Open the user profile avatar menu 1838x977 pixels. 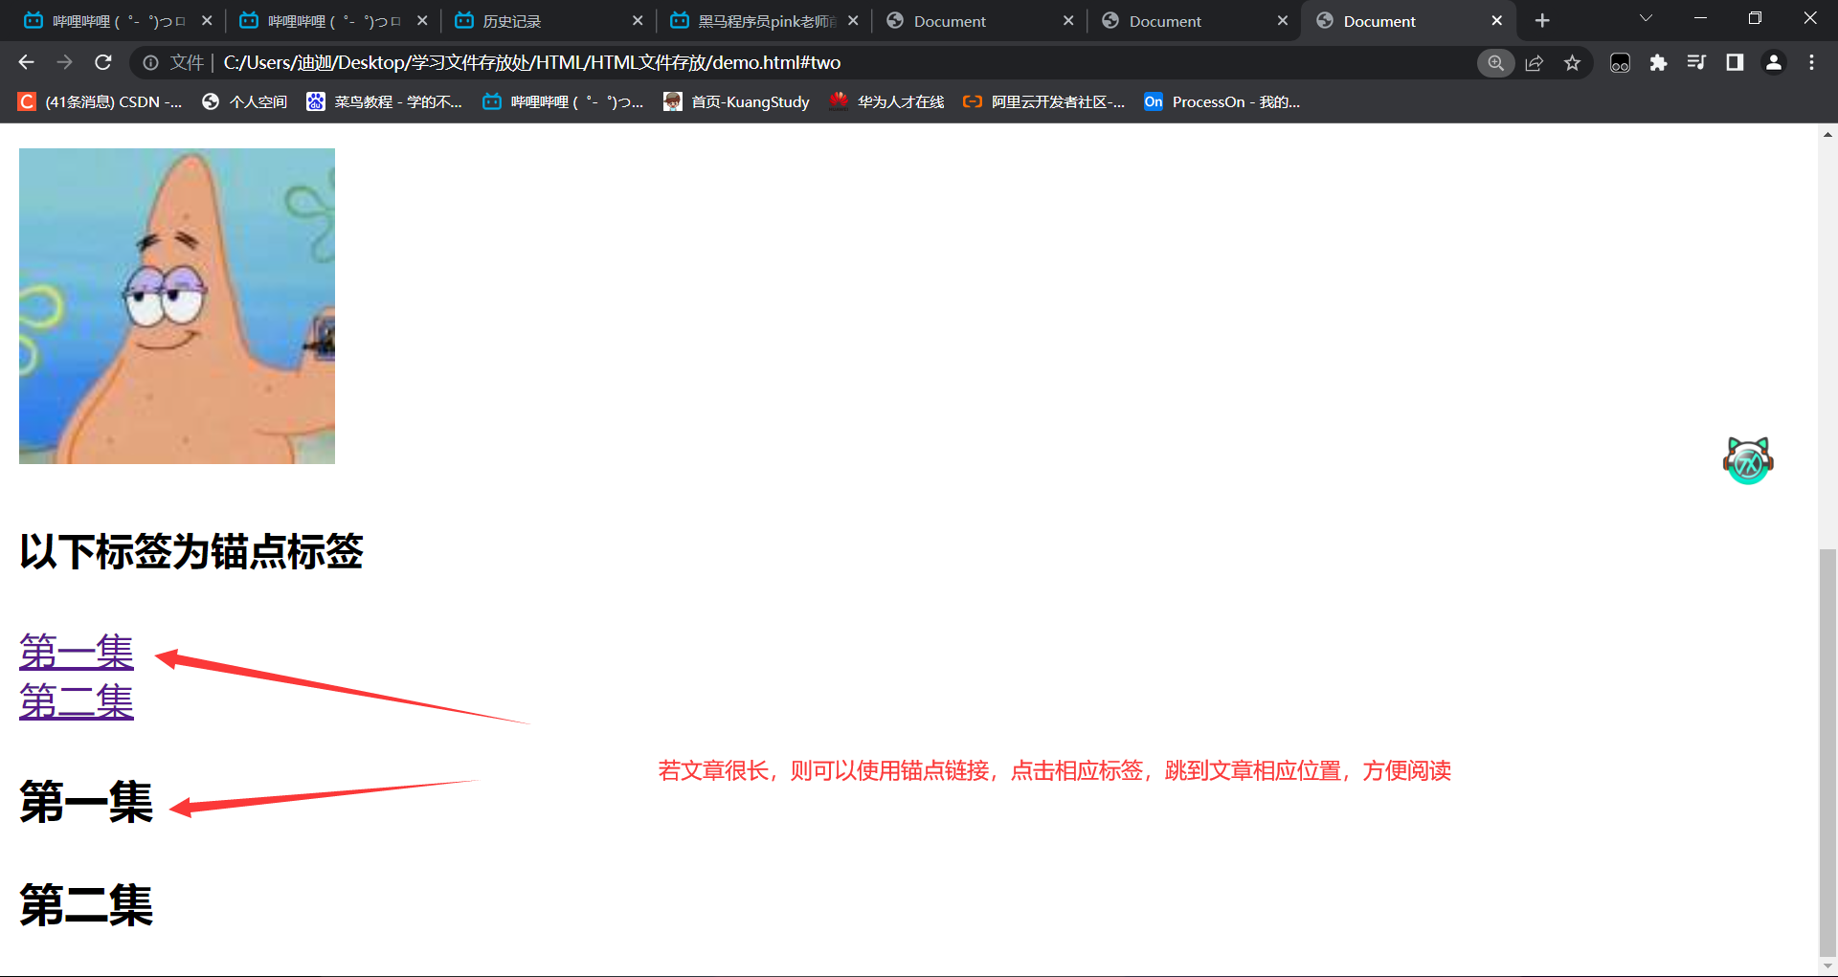[x=1774, y=62]
